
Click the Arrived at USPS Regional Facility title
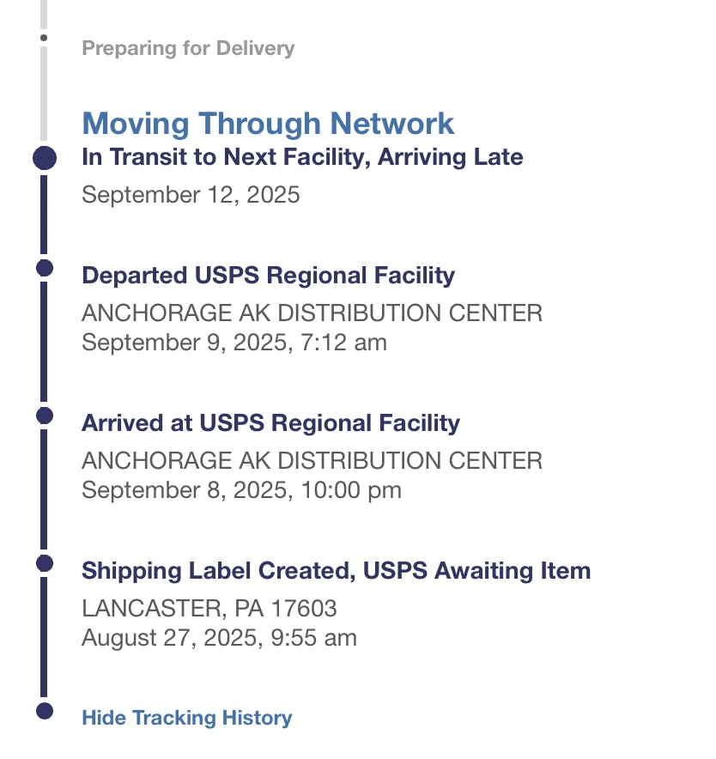click(x=270, y=423)
